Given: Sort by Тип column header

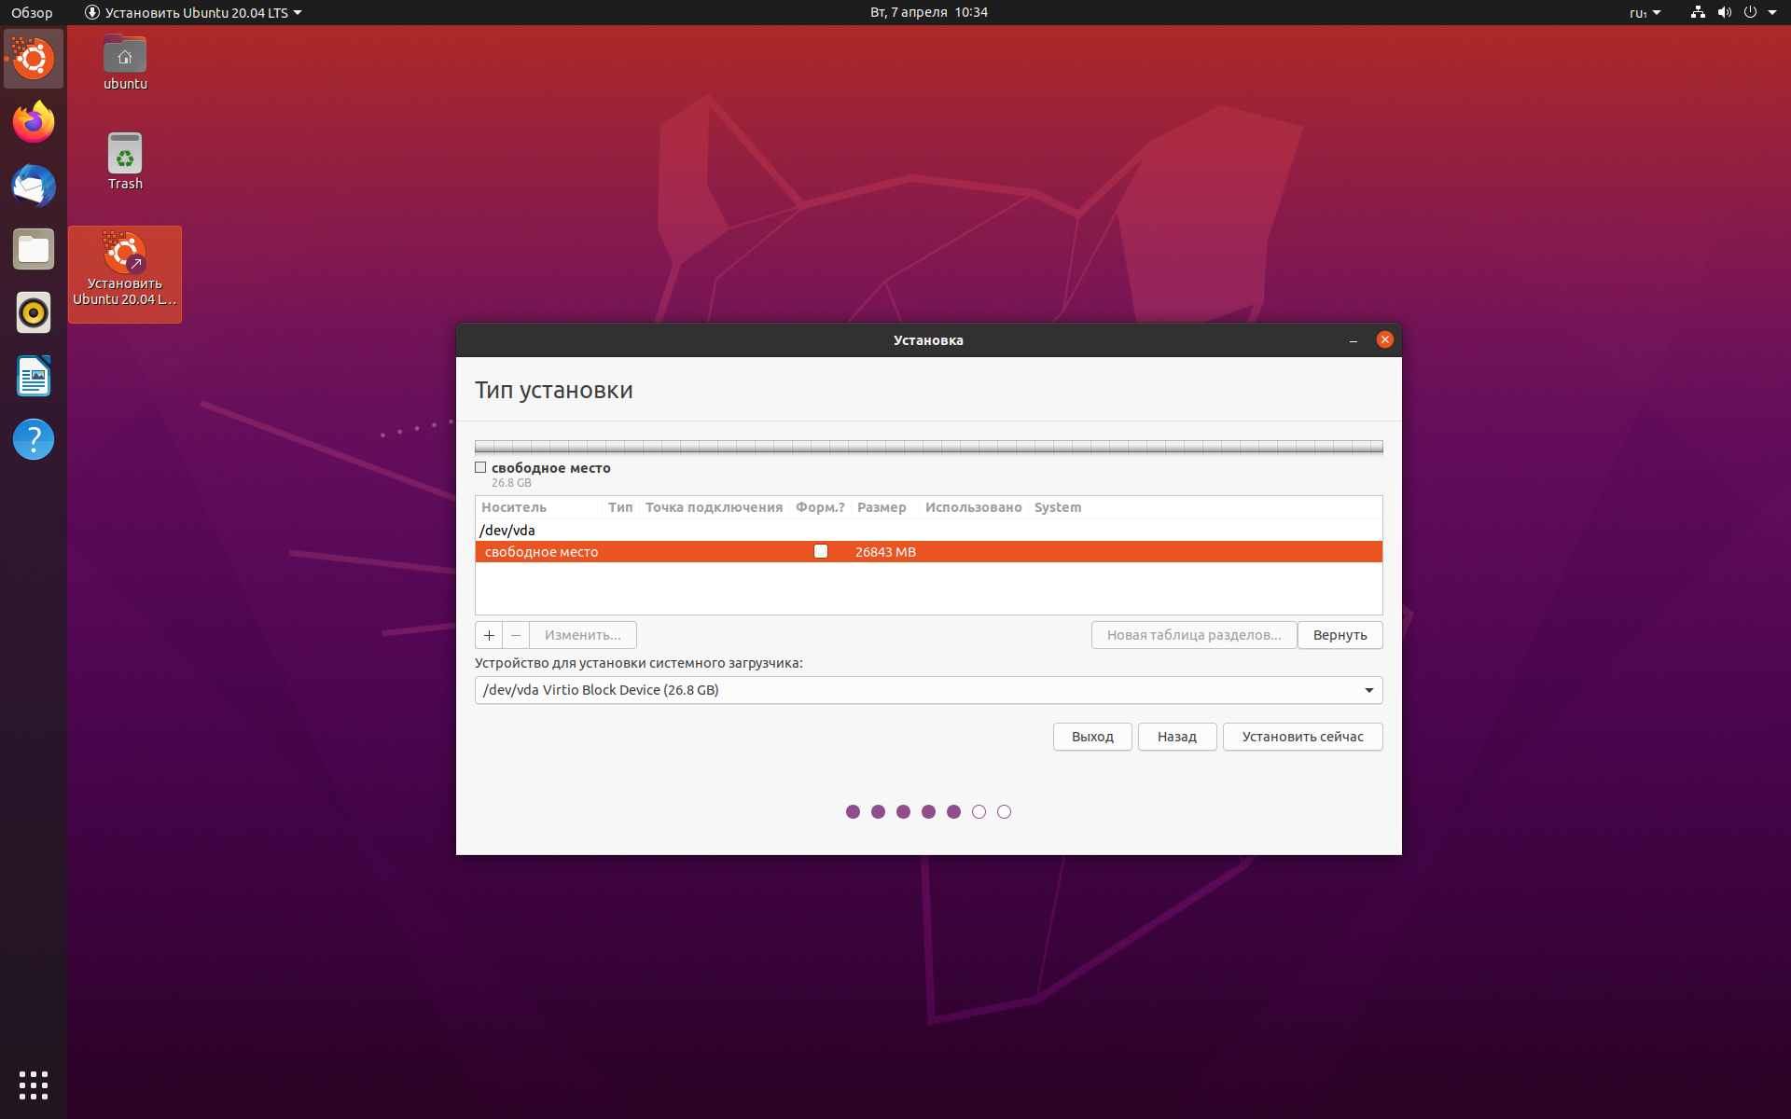Looking at the screenshot, I should pos(620,507).
